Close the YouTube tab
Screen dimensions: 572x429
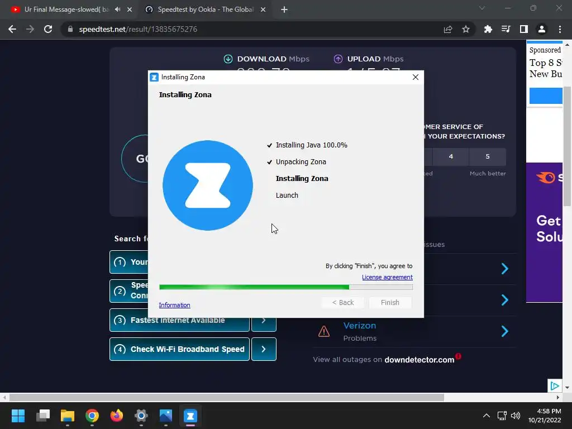tap(130, 10)
